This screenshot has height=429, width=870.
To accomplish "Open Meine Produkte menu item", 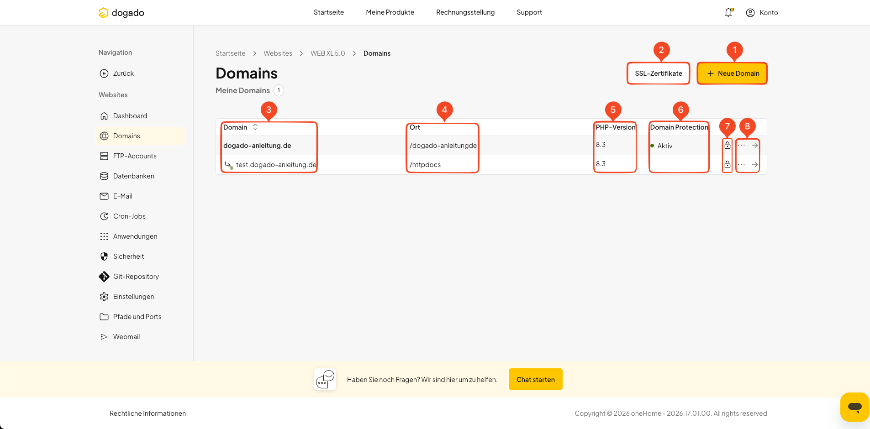I will point(390,12).
